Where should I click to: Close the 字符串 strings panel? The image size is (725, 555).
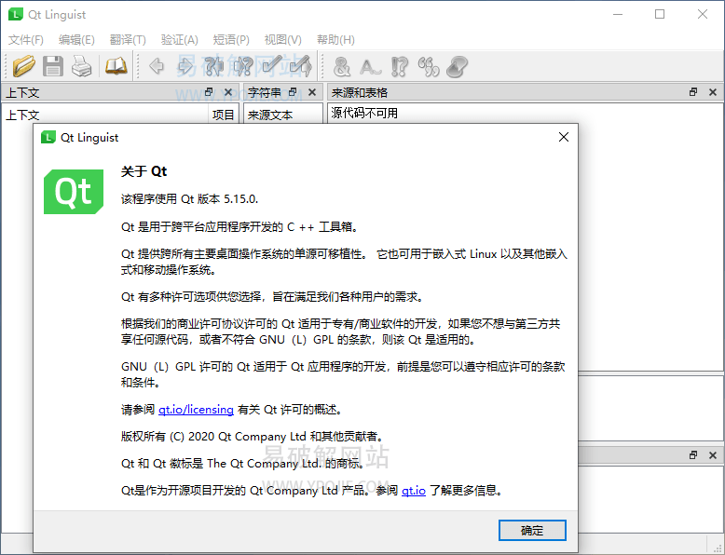click(x=311, y=92)
